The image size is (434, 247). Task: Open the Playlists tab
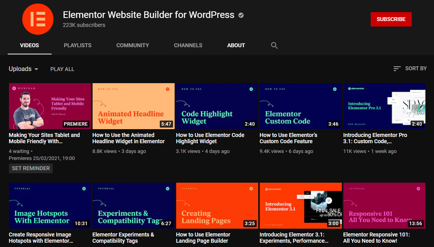coord(77,45)
